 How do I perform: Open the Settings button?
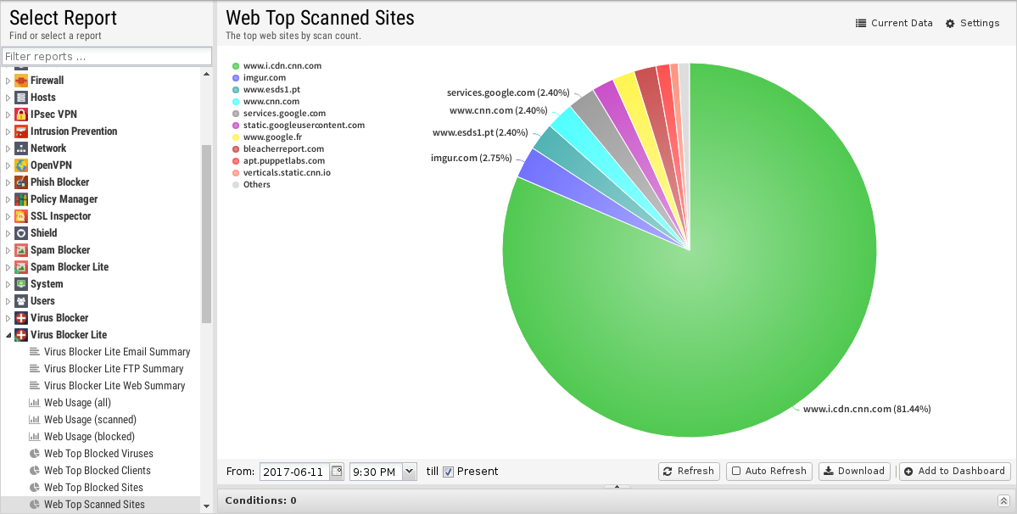(x=972, y=24)
